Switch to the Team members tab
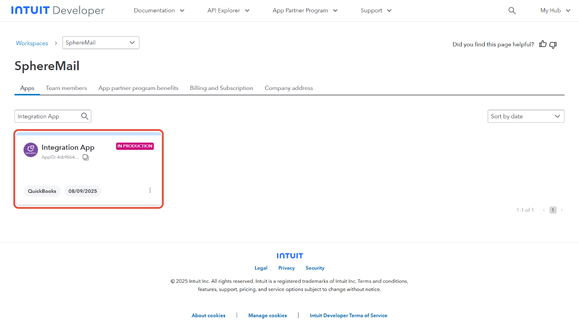 point(66,88)
